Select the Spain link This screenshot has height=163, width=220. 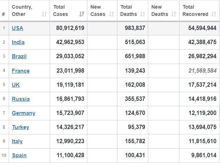click(19, 155)
